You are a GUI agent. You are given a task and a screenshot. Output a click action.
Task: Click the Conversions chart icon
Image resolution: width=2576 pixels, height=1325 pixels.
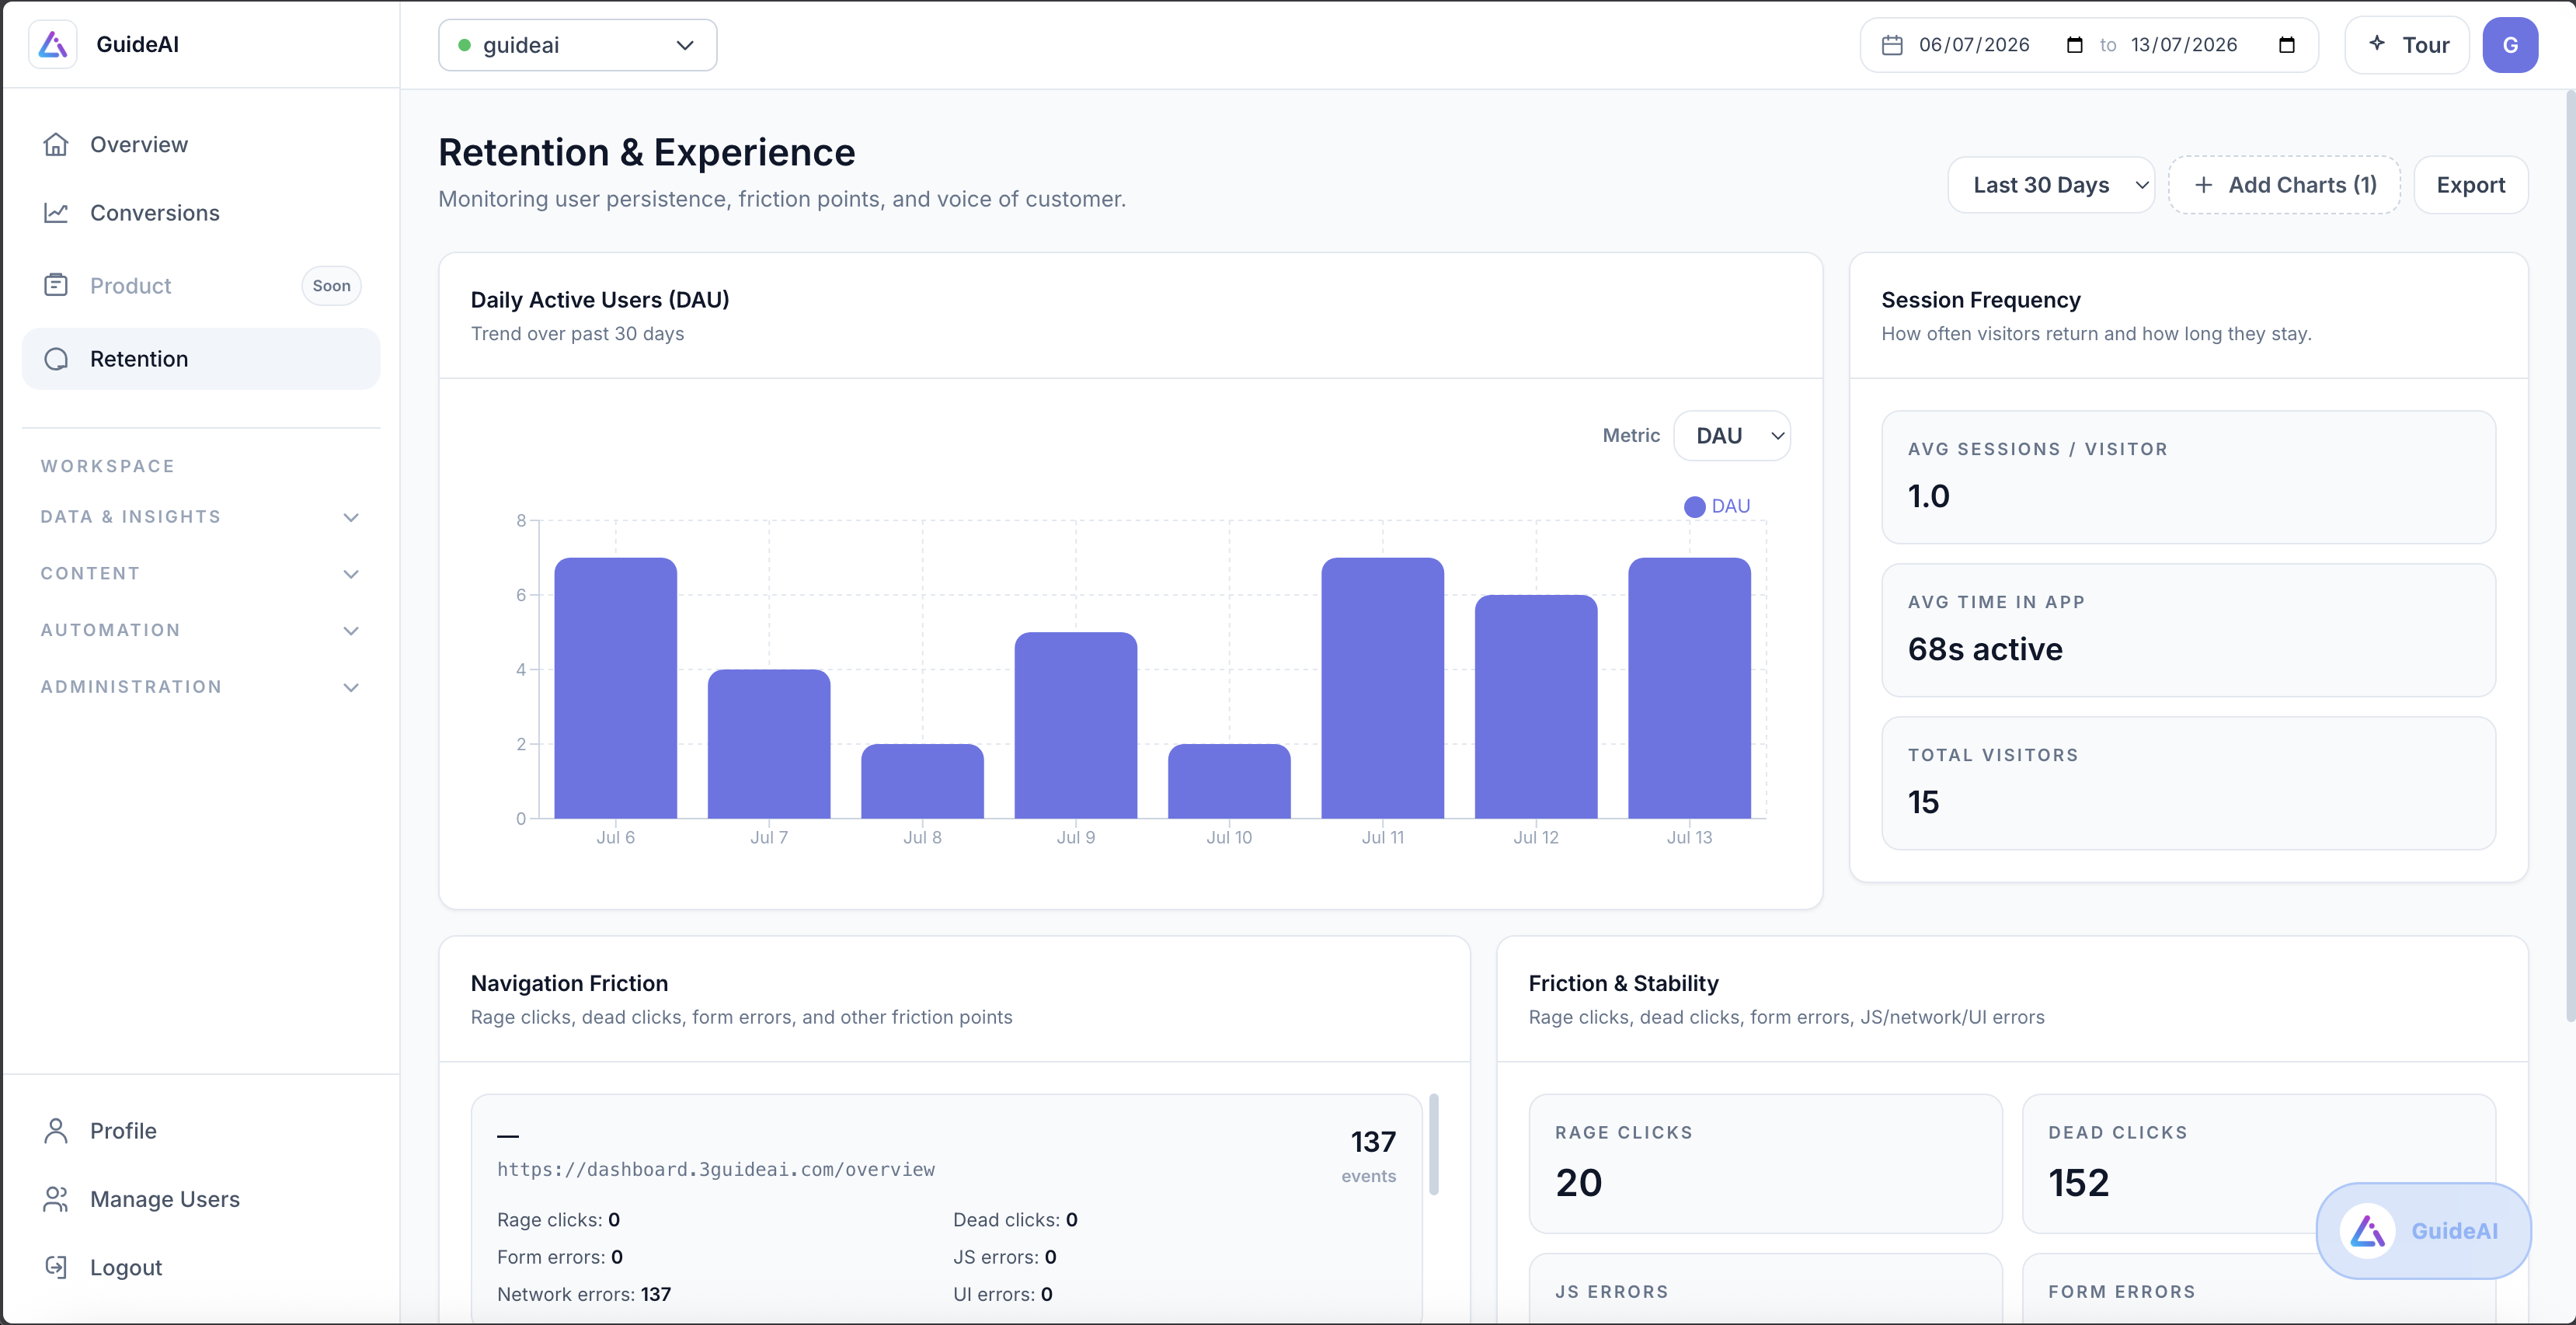pos(56,213)
